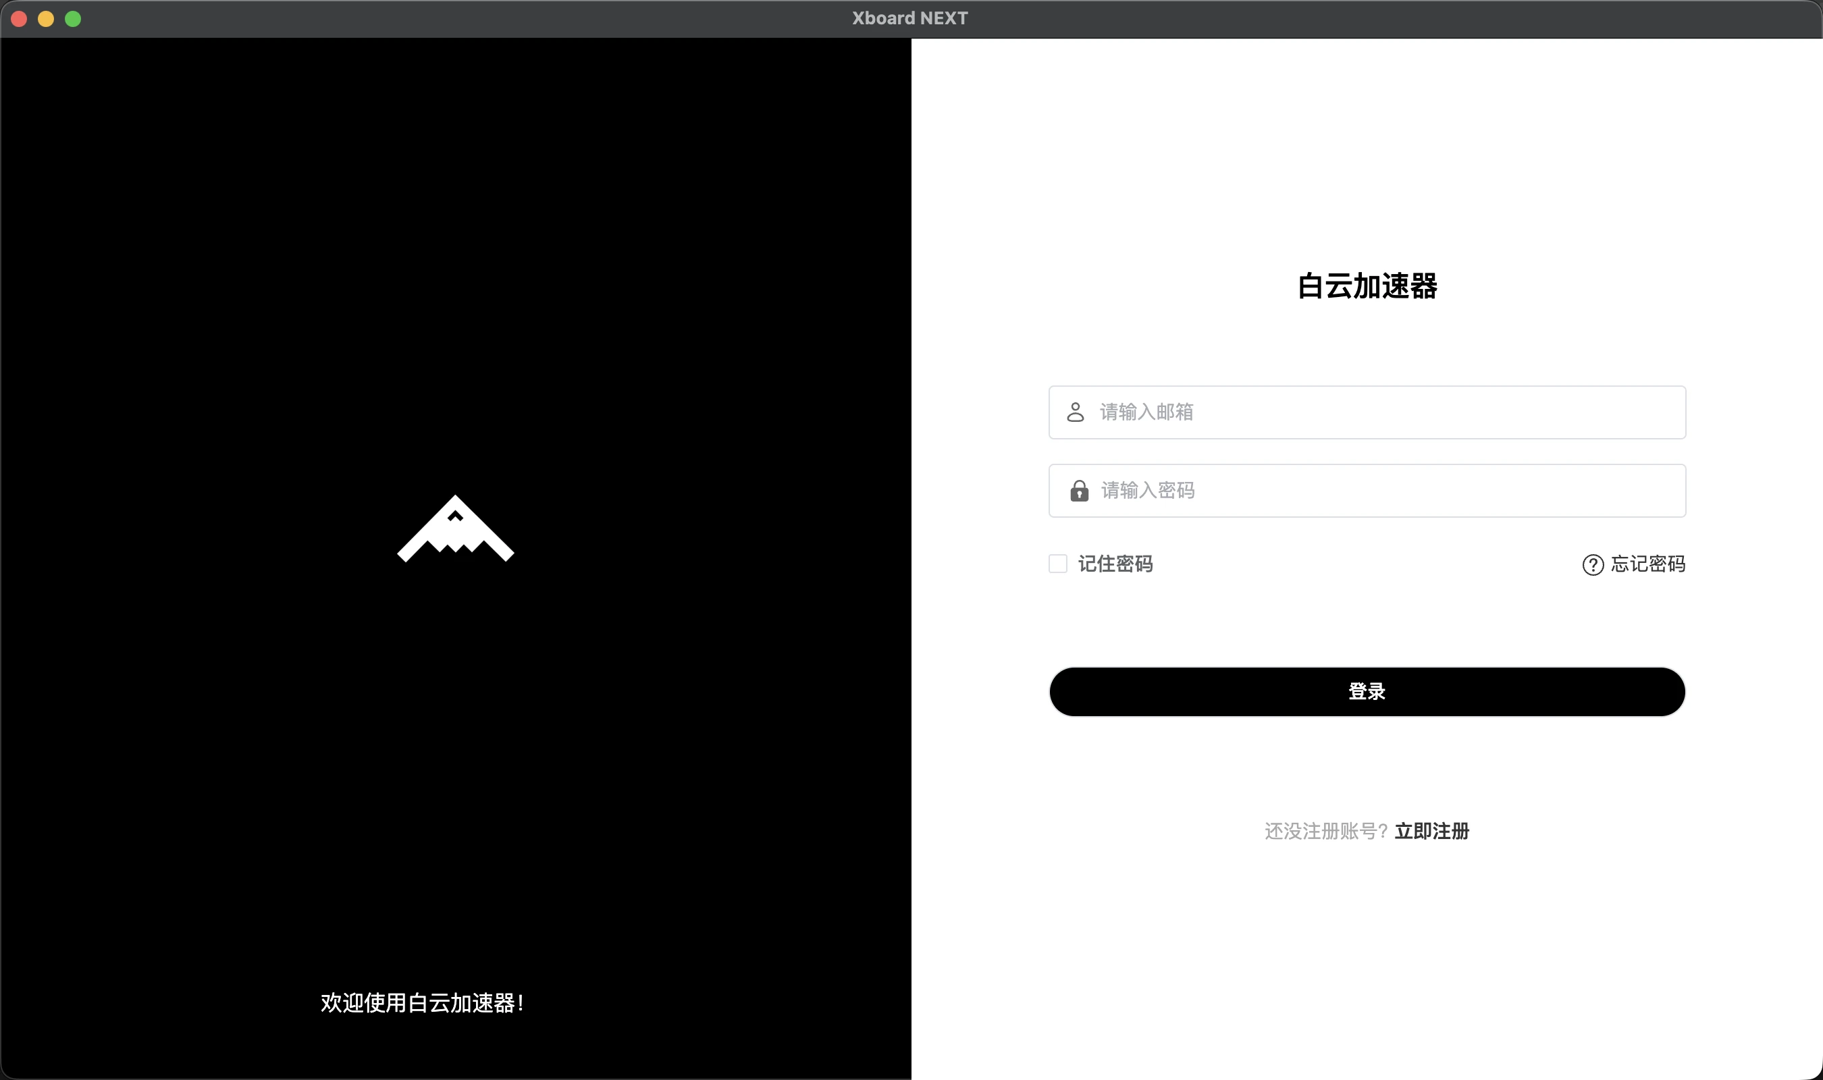Click the padlock icon in password field
This screenshot has height=1080, width=1823.
pyautogui.click(x=1078, y=491)
